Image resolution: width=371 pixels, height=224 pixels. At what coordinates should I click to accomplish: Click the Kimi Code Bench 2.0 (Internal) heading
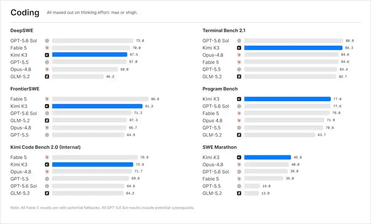[x=45, y=147]
